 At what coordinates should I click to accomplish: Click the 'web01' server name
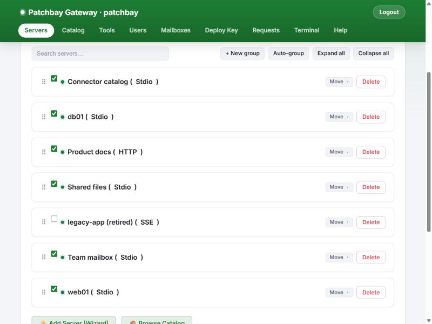coord(78,292)
